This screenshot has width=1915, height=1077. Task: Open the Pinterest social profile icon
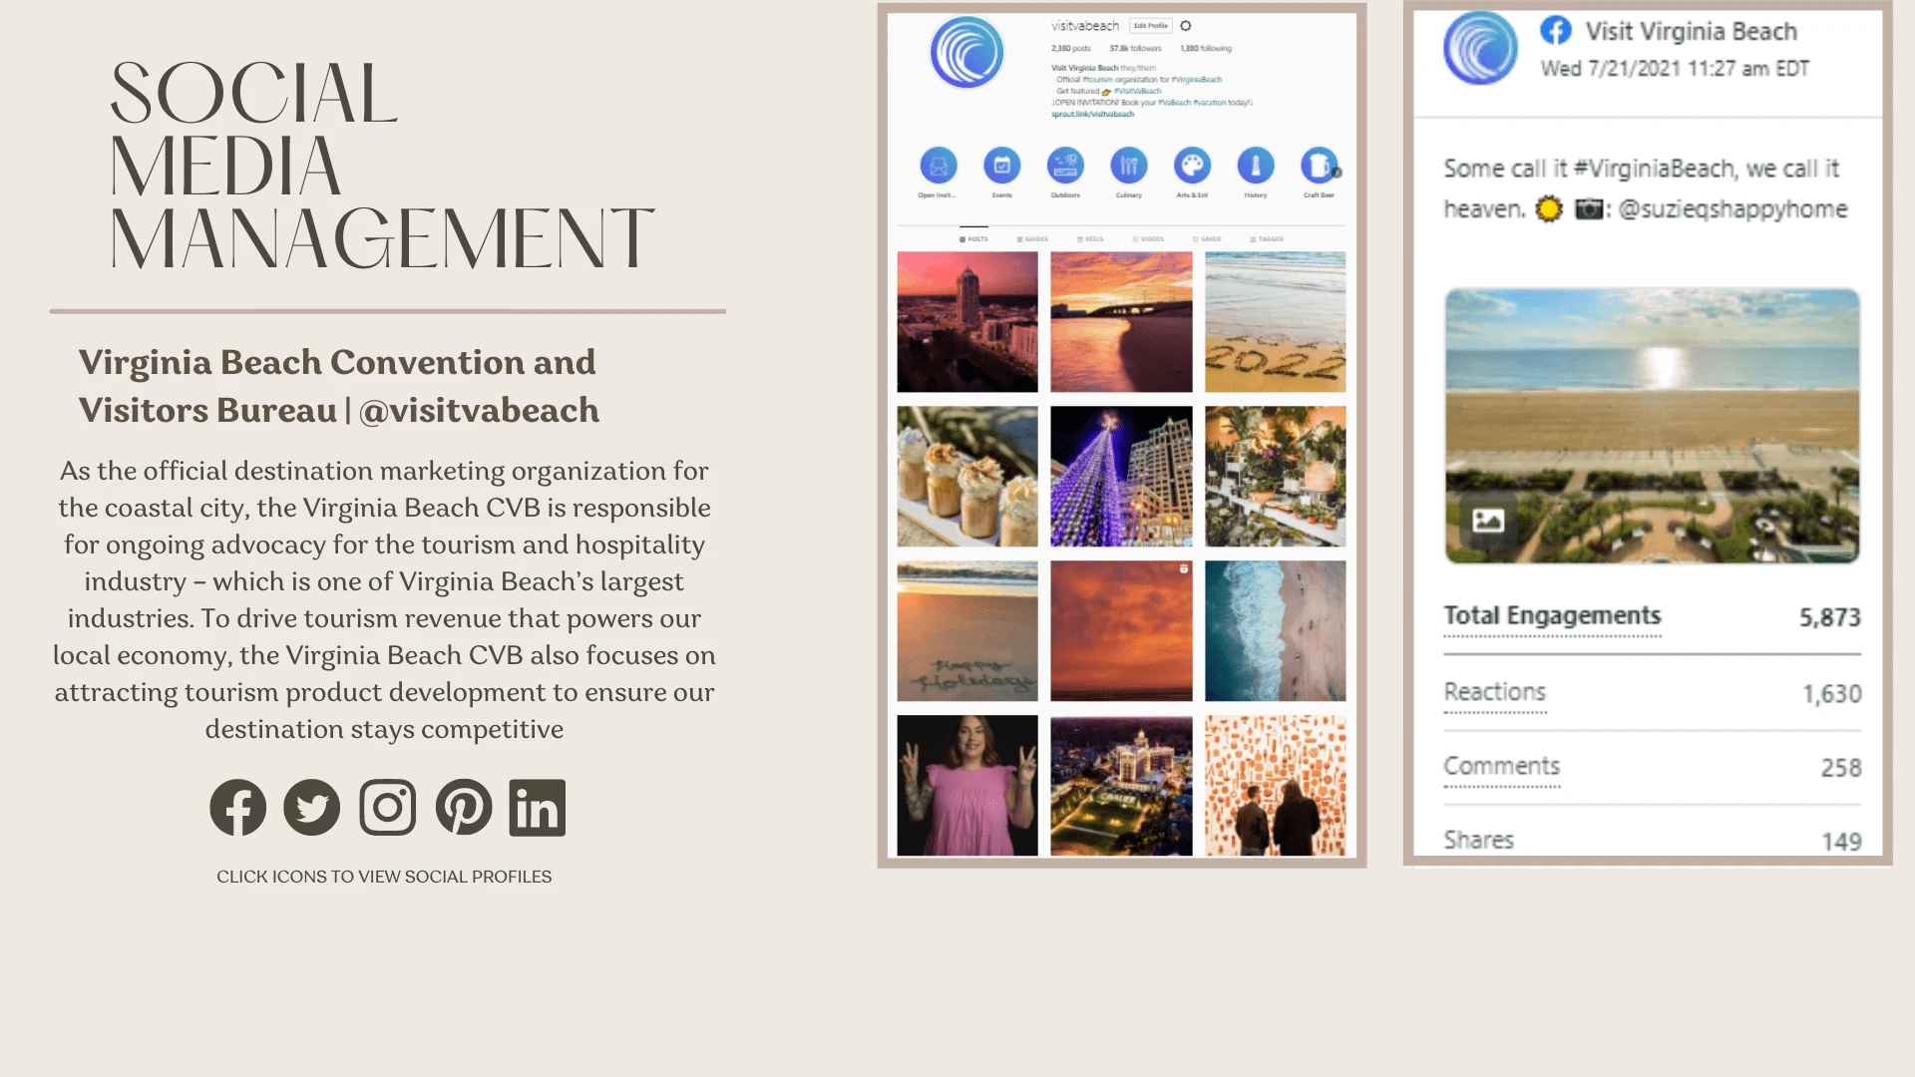pyautogui.click(x=463, y=807)
